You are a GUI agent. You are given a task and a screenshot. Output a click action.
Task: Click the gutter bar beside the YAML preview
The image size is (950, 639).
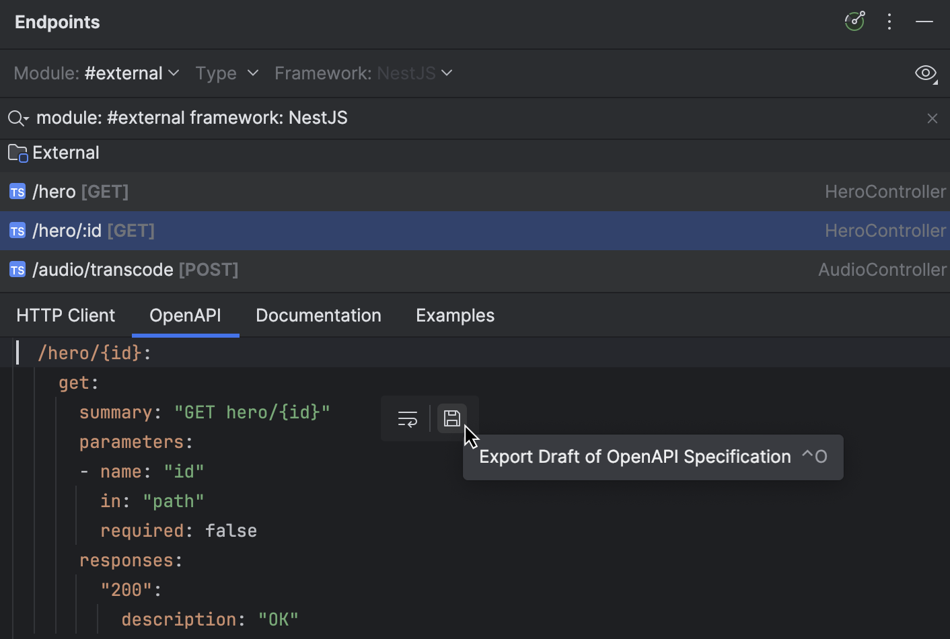(x=17, y=352)
